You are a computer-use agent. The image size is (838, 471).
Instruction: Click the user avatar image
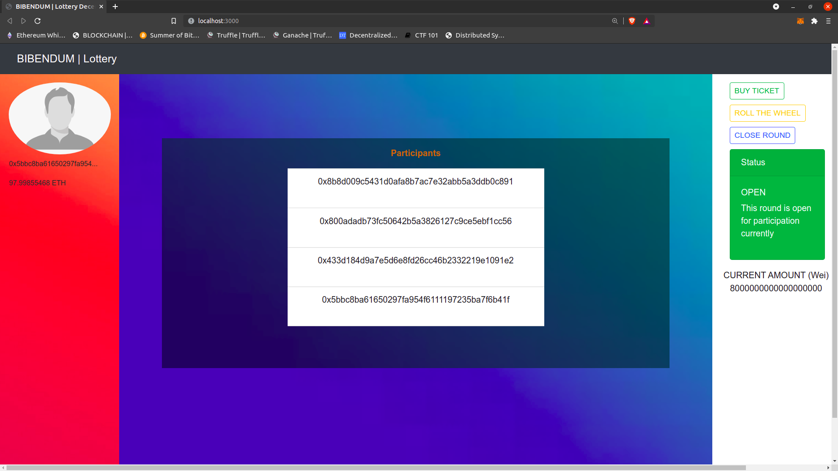point(60,118)
